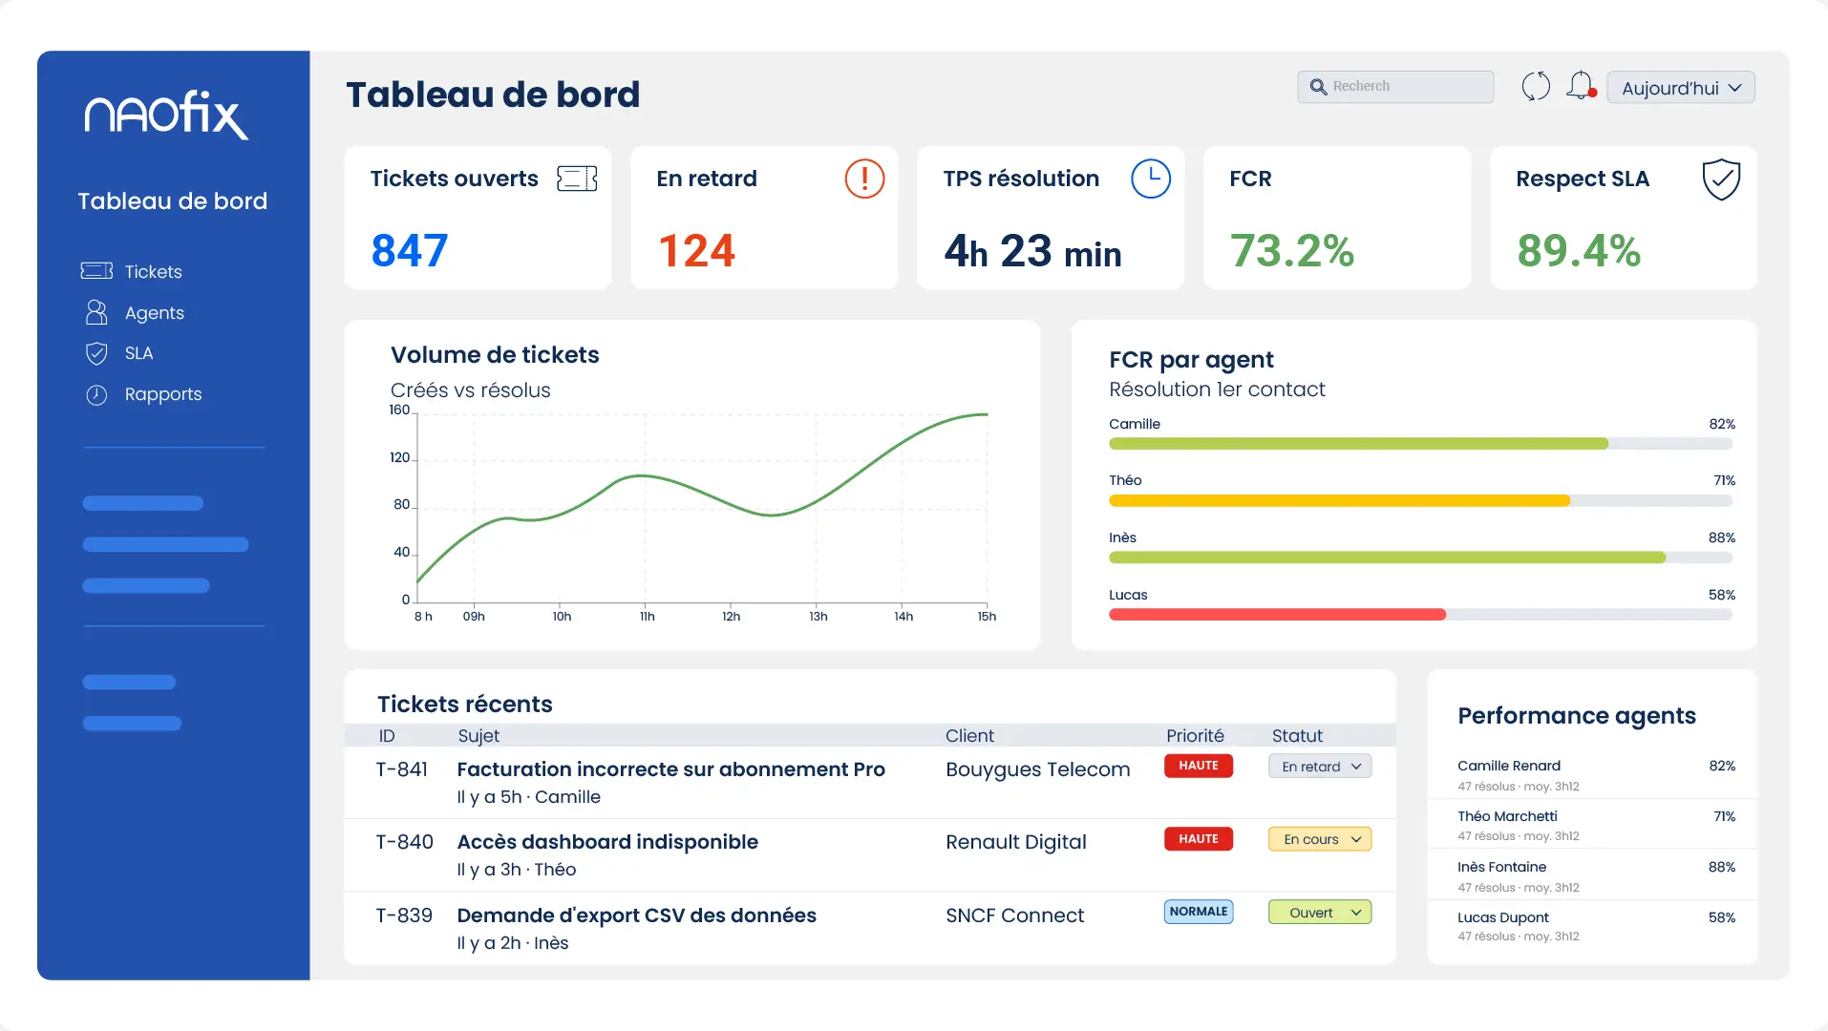
Task: Click the Volume de tickets line chart
Action: 702,508
